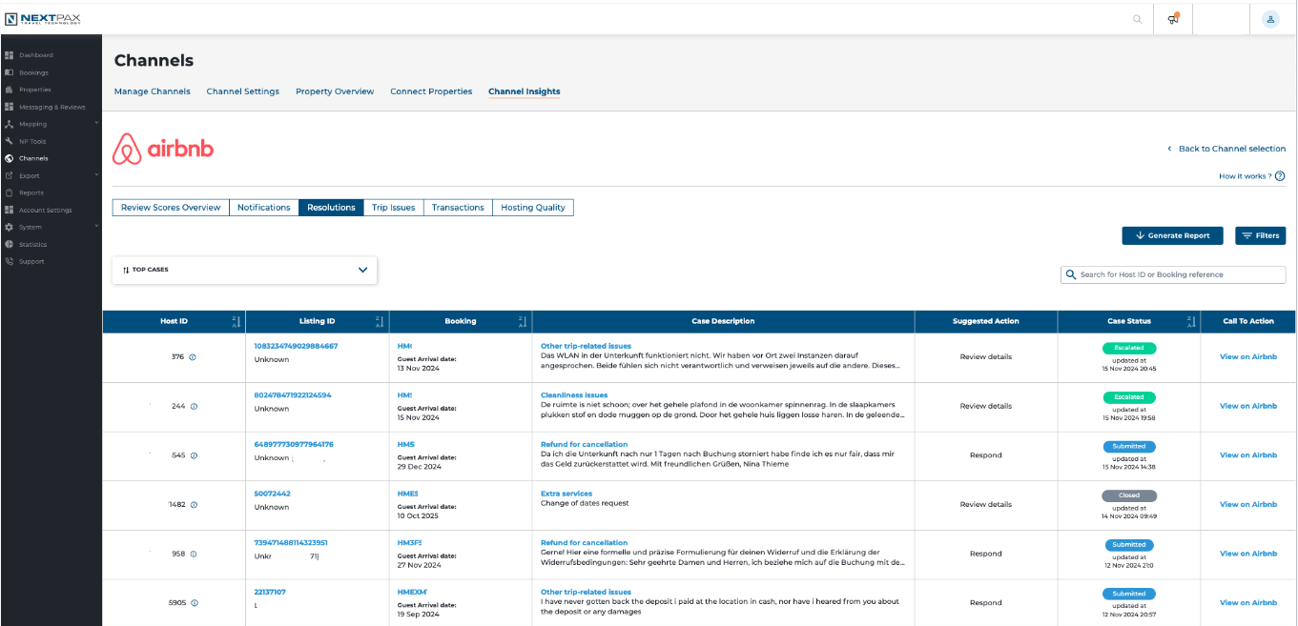Click the Host ID or Booking search field
1298x626 pixels.
pos(1173,274)
